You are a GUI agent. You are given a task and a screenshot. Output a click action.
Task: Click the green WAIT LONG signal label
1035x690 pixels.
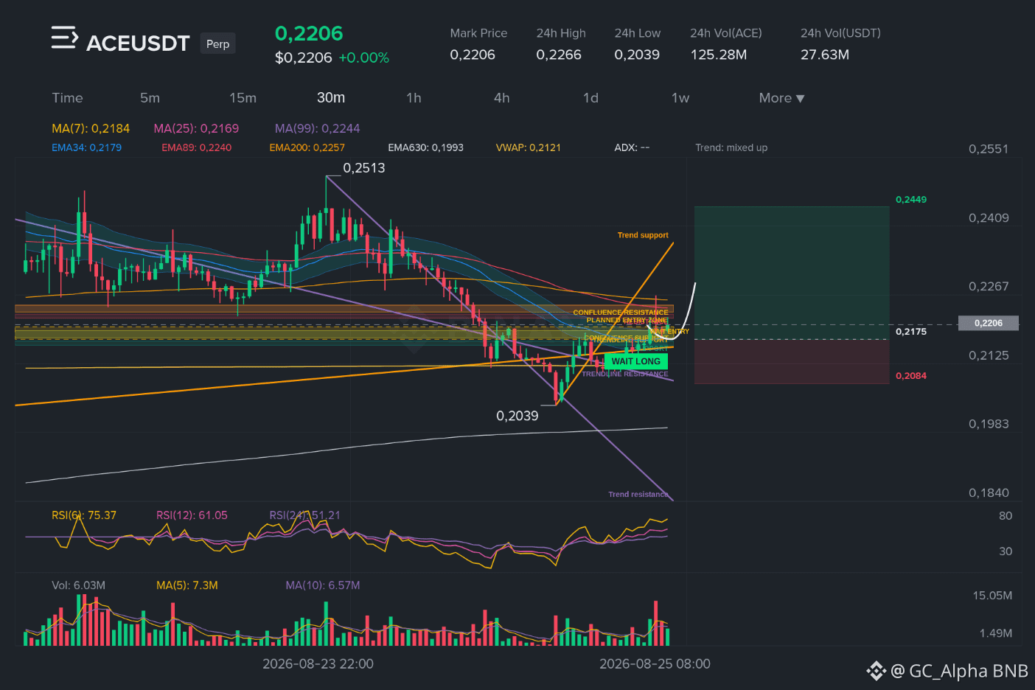635,361
